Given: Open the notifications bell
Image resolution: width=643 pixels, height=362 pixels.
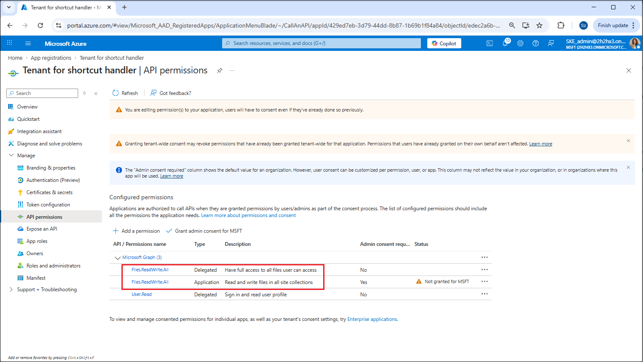Looking at the screenshot, I should pyautogui.click(x=505, y=43).
